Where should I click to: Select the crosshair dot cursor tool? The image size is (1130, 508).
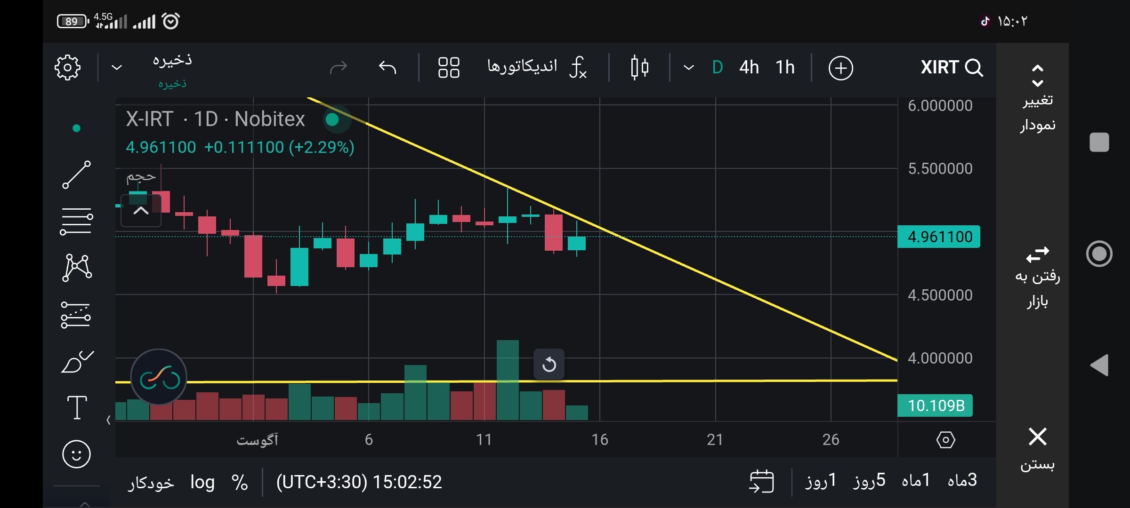point(76,128)
